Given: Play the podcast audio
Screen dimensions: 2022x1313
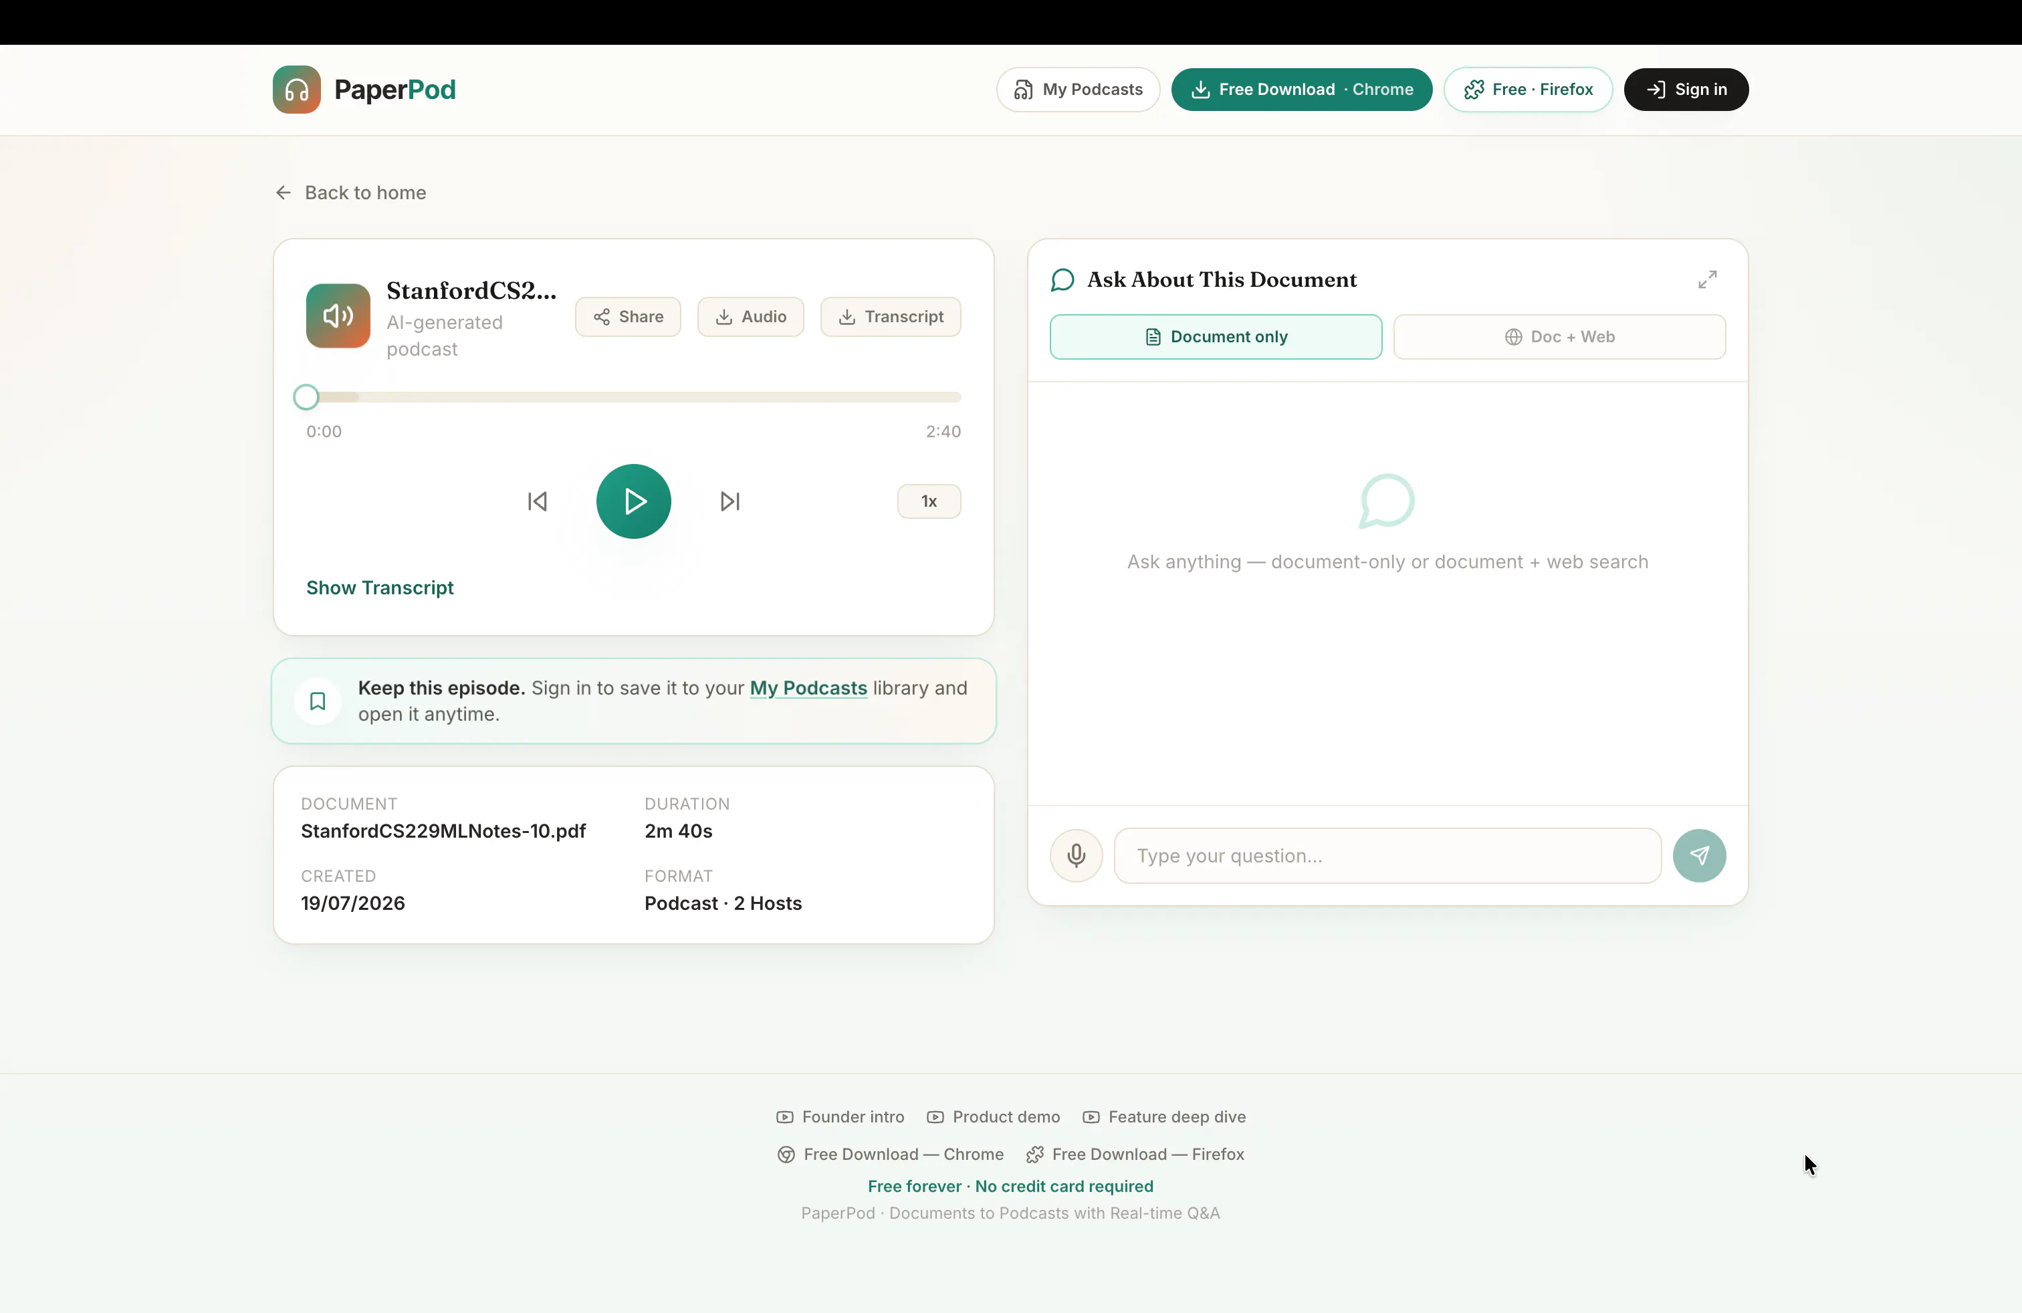Looking at the screenshot, I should coord(634,501).
